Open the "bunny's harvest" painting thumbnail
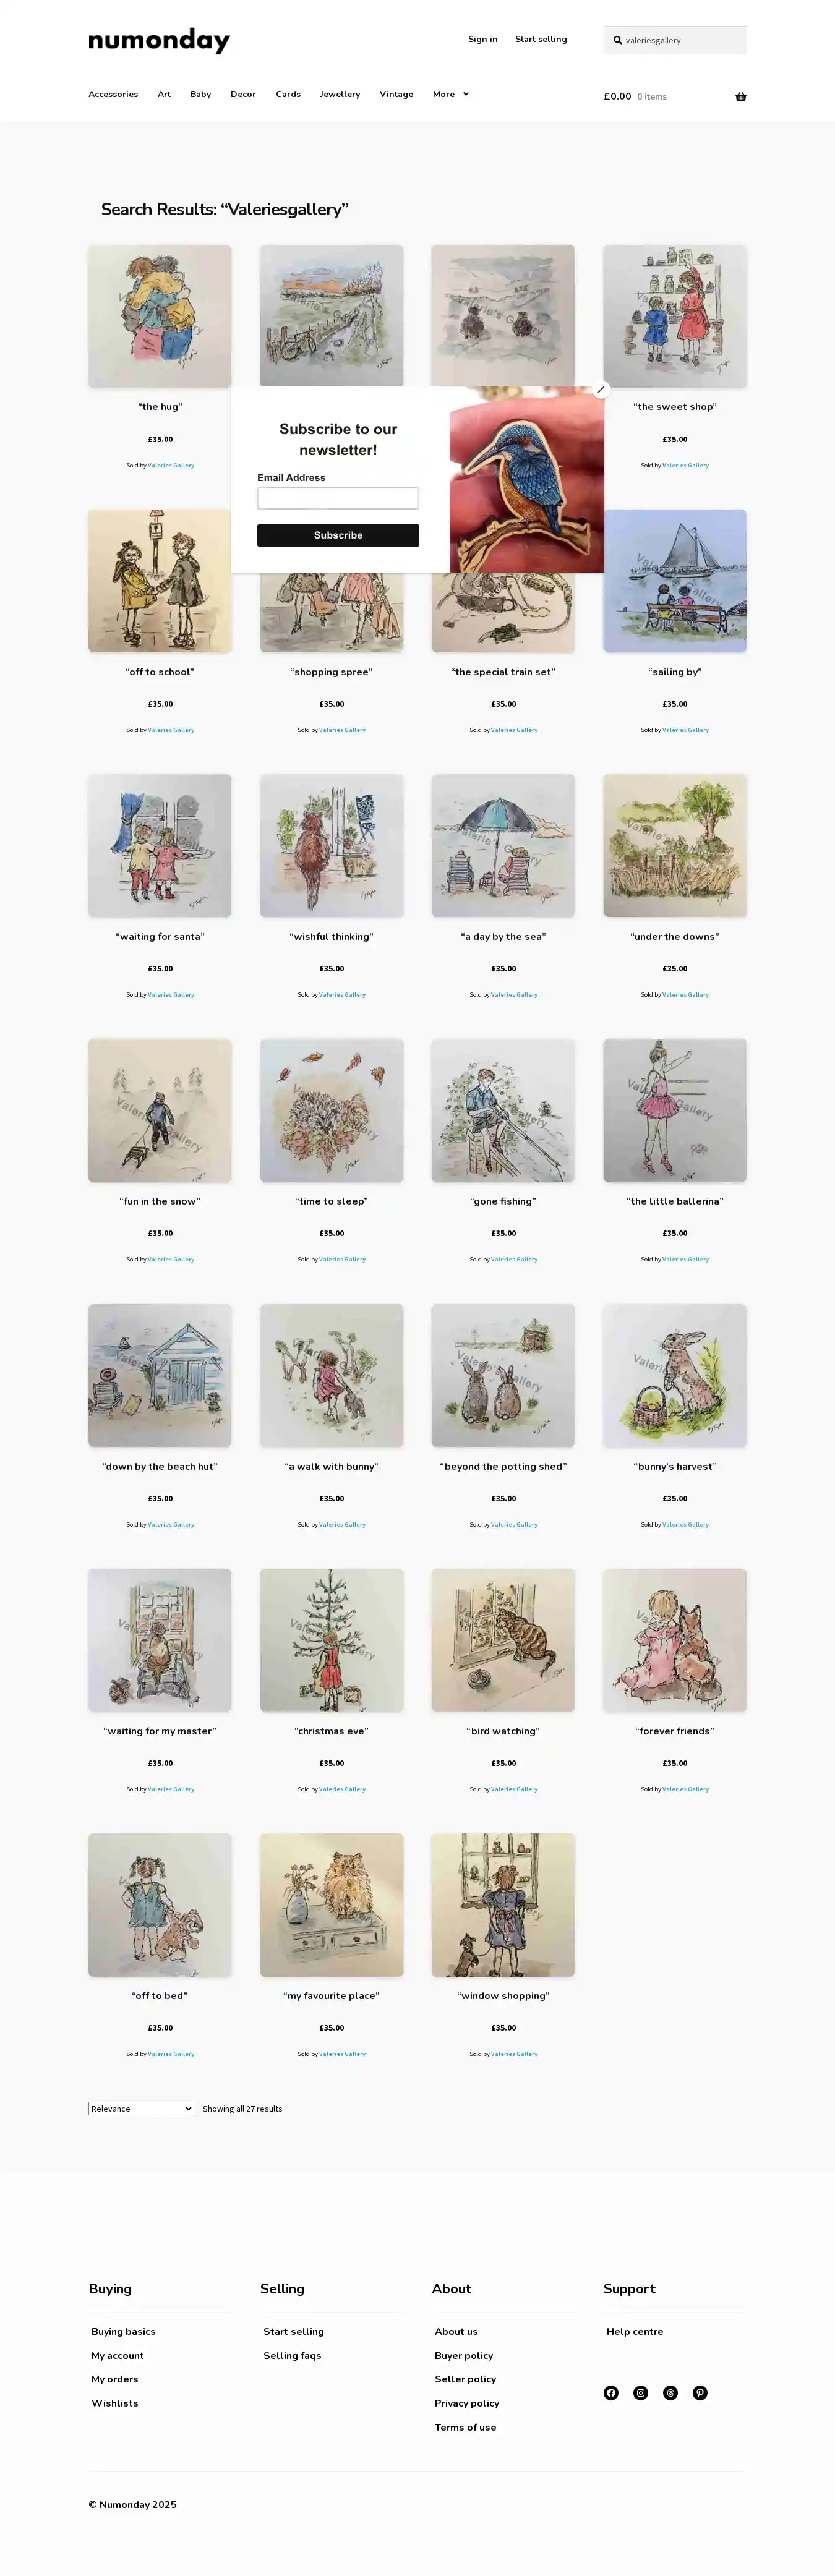835x2576 pixels. click(x=675, y=1375)
